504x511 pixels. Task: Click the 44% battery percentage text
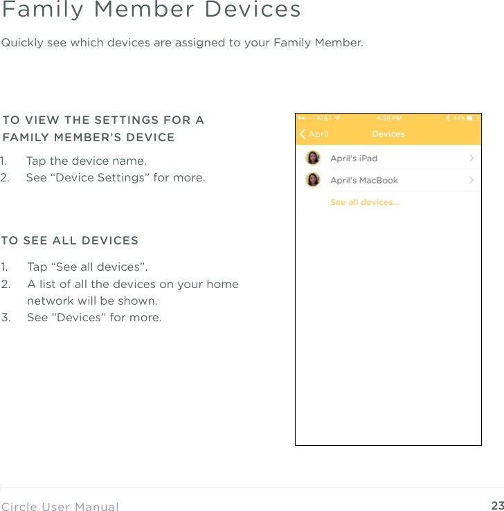coord(458,118)
